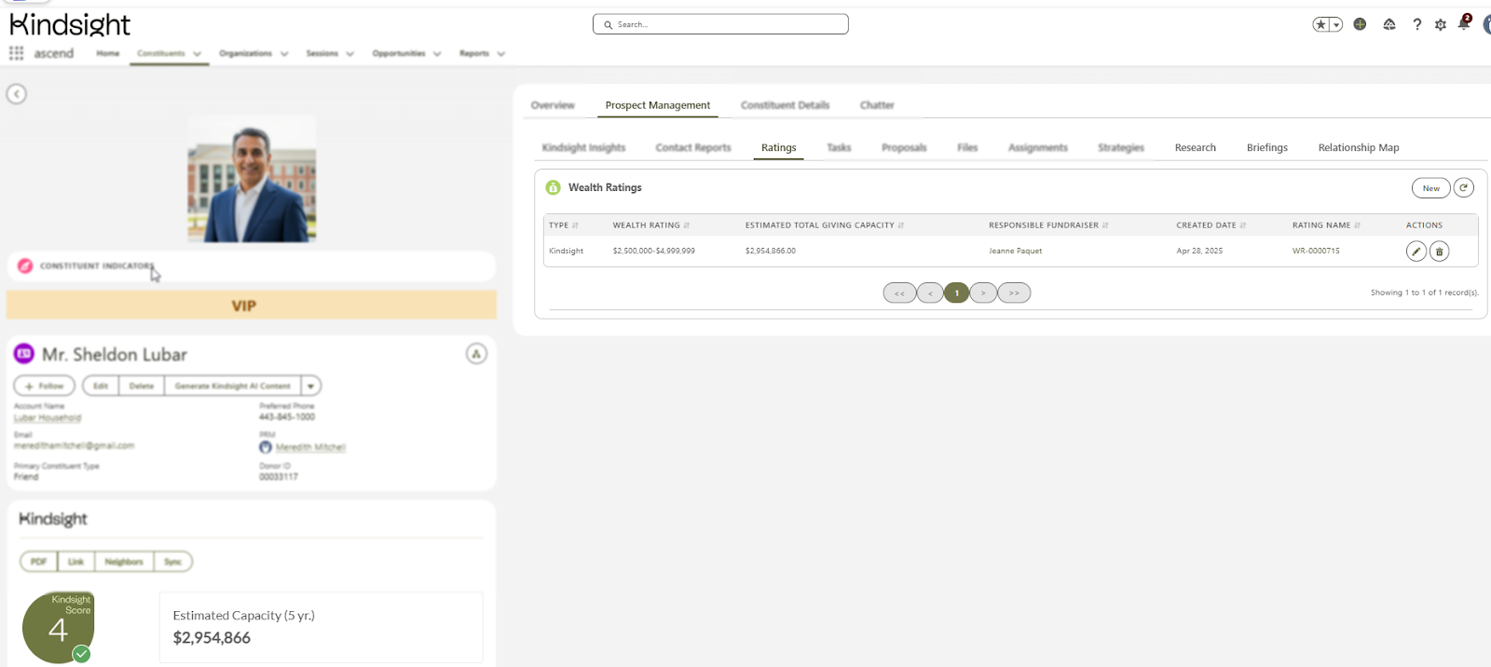Expand more record actions dropdown arrow
Screen dimensions: 1491x667
pyautogui.click(x=311, y=386)
